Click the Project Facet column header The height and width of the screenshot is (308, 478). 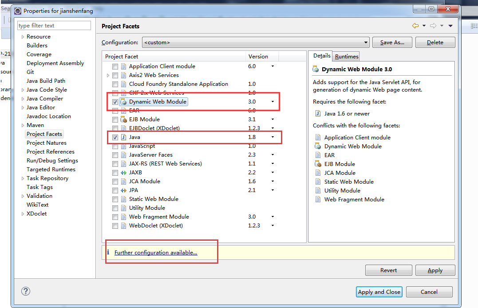click(x=174, y=56)
